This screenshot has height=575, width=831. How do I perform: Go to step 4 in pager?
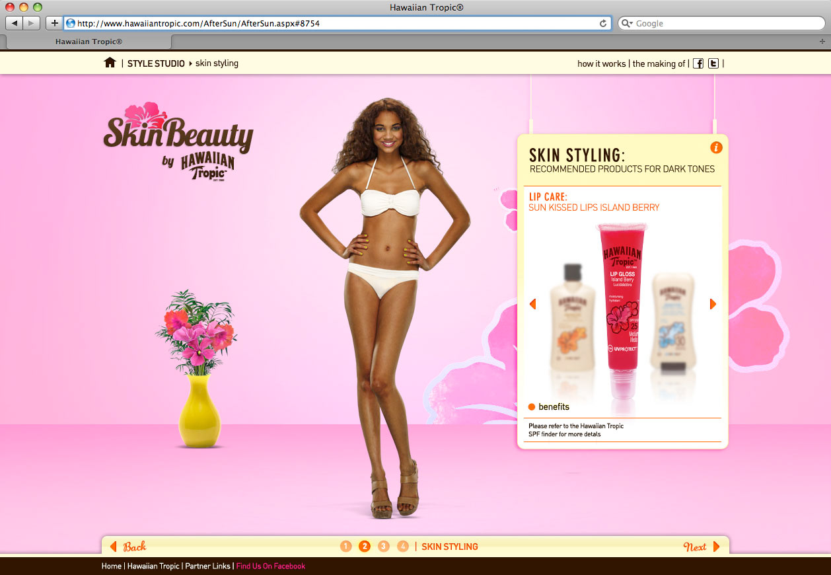[x=403, y=546]
